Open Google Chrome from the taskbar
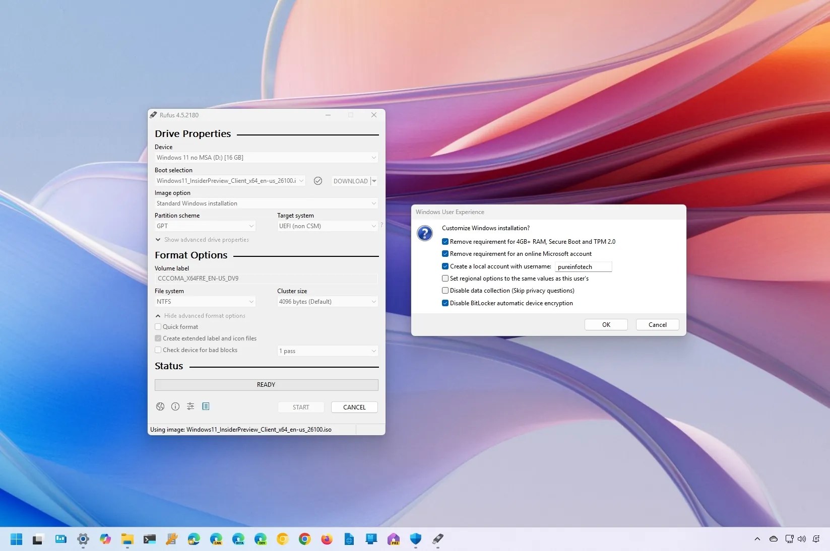This screenshot has height=551, width=830. click(304, 539)
